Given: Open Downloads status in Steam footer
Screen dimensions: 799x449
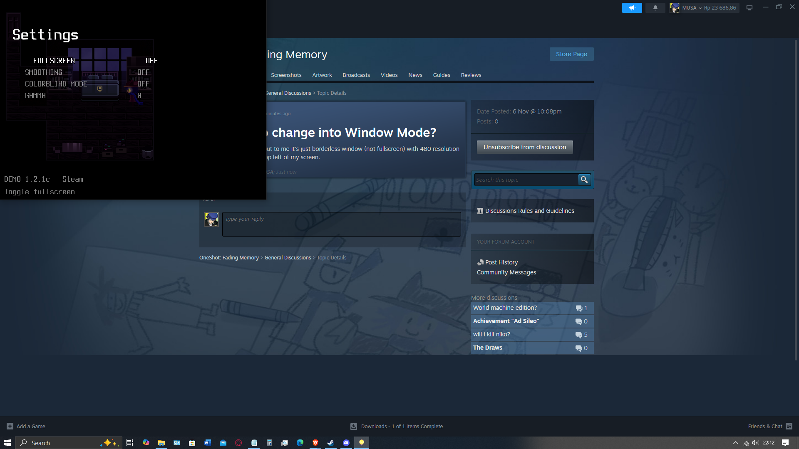Looking at the screenshot, I should [402, 427].
